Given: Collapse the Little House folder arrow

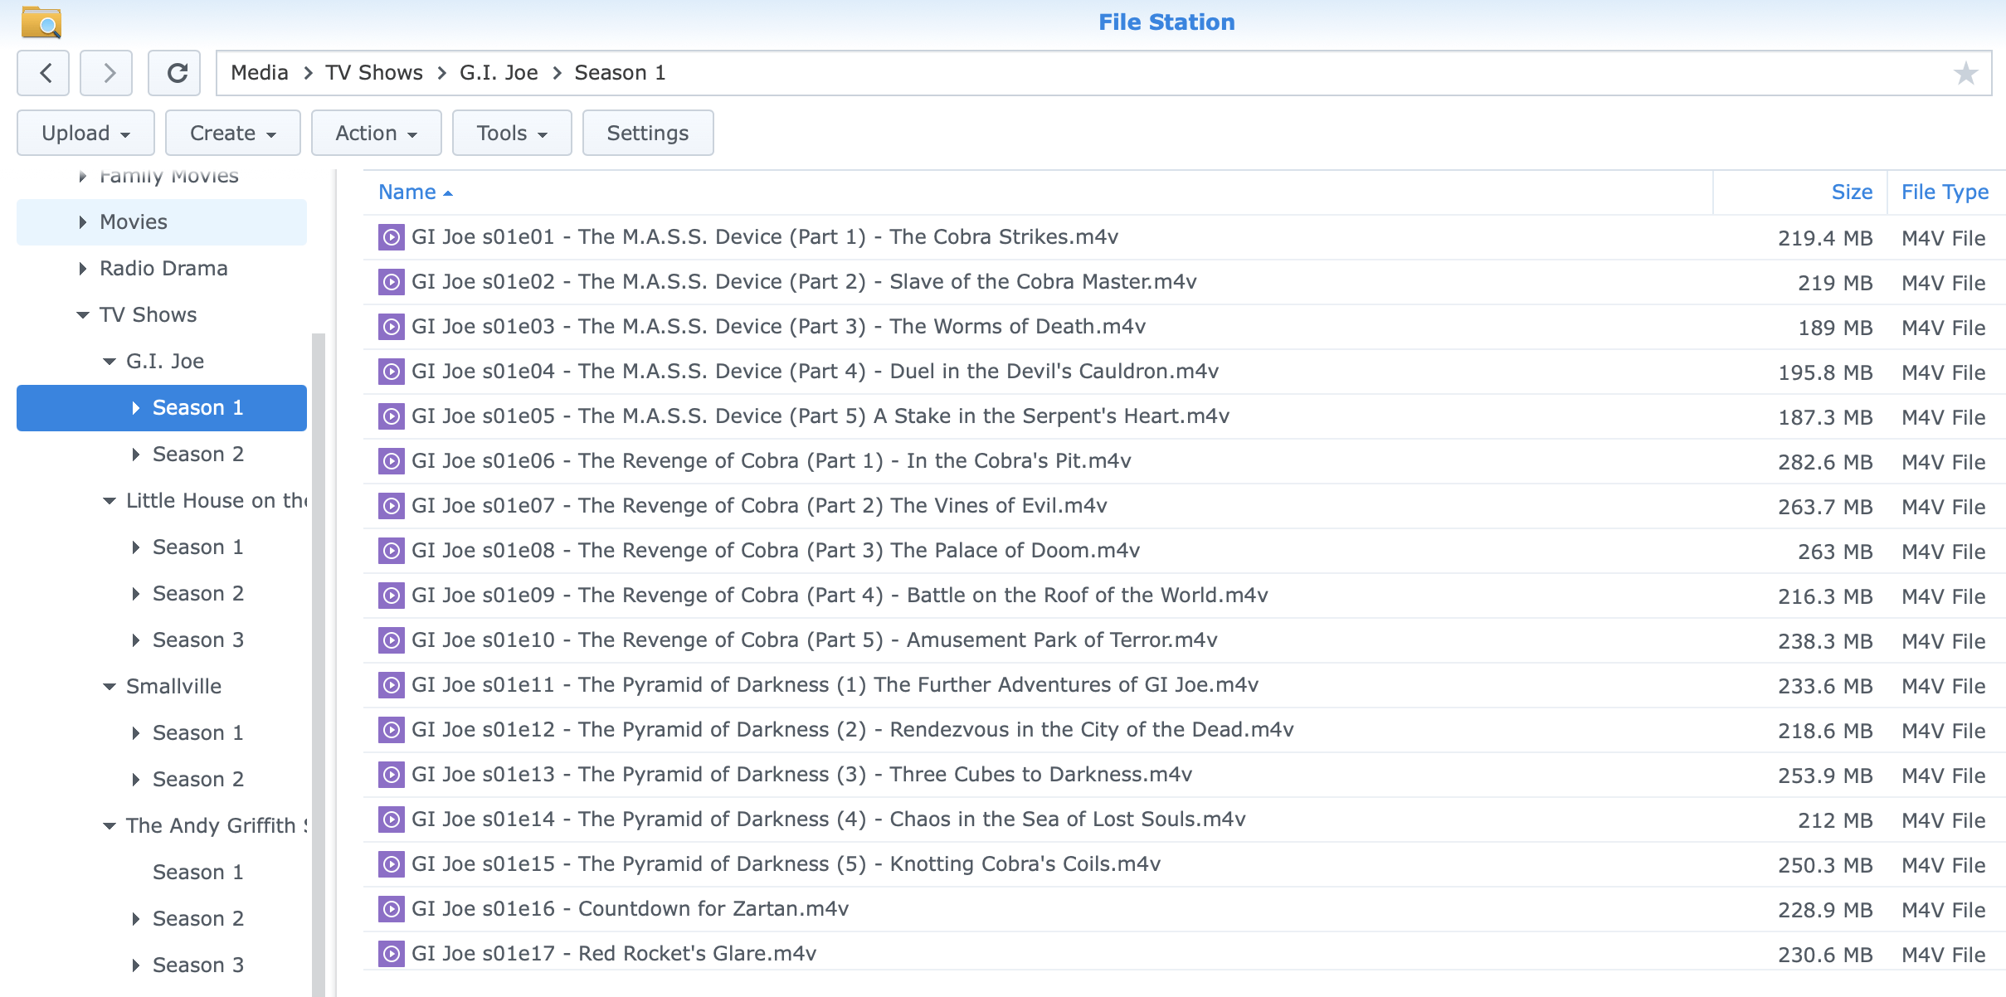Looking at the screenshot, I should pos(109,501).
